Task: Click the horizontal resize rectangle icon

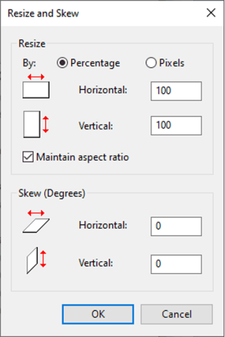Action: [36, 90]
